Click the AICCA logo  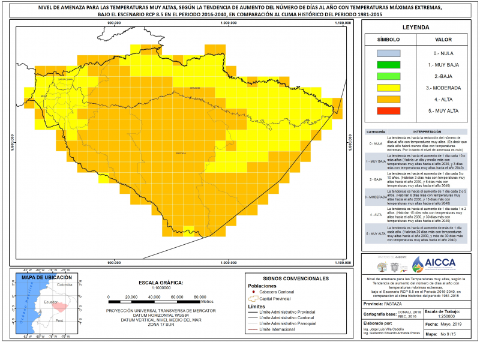434,263
